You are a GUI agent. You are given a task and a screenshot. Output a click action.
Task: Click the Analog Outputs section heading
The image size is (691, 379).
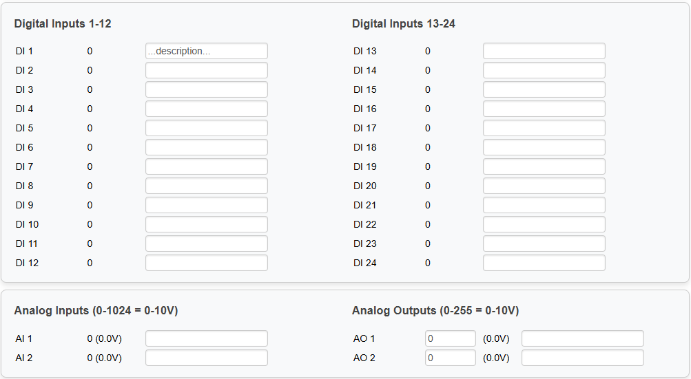tap(435, 311)
